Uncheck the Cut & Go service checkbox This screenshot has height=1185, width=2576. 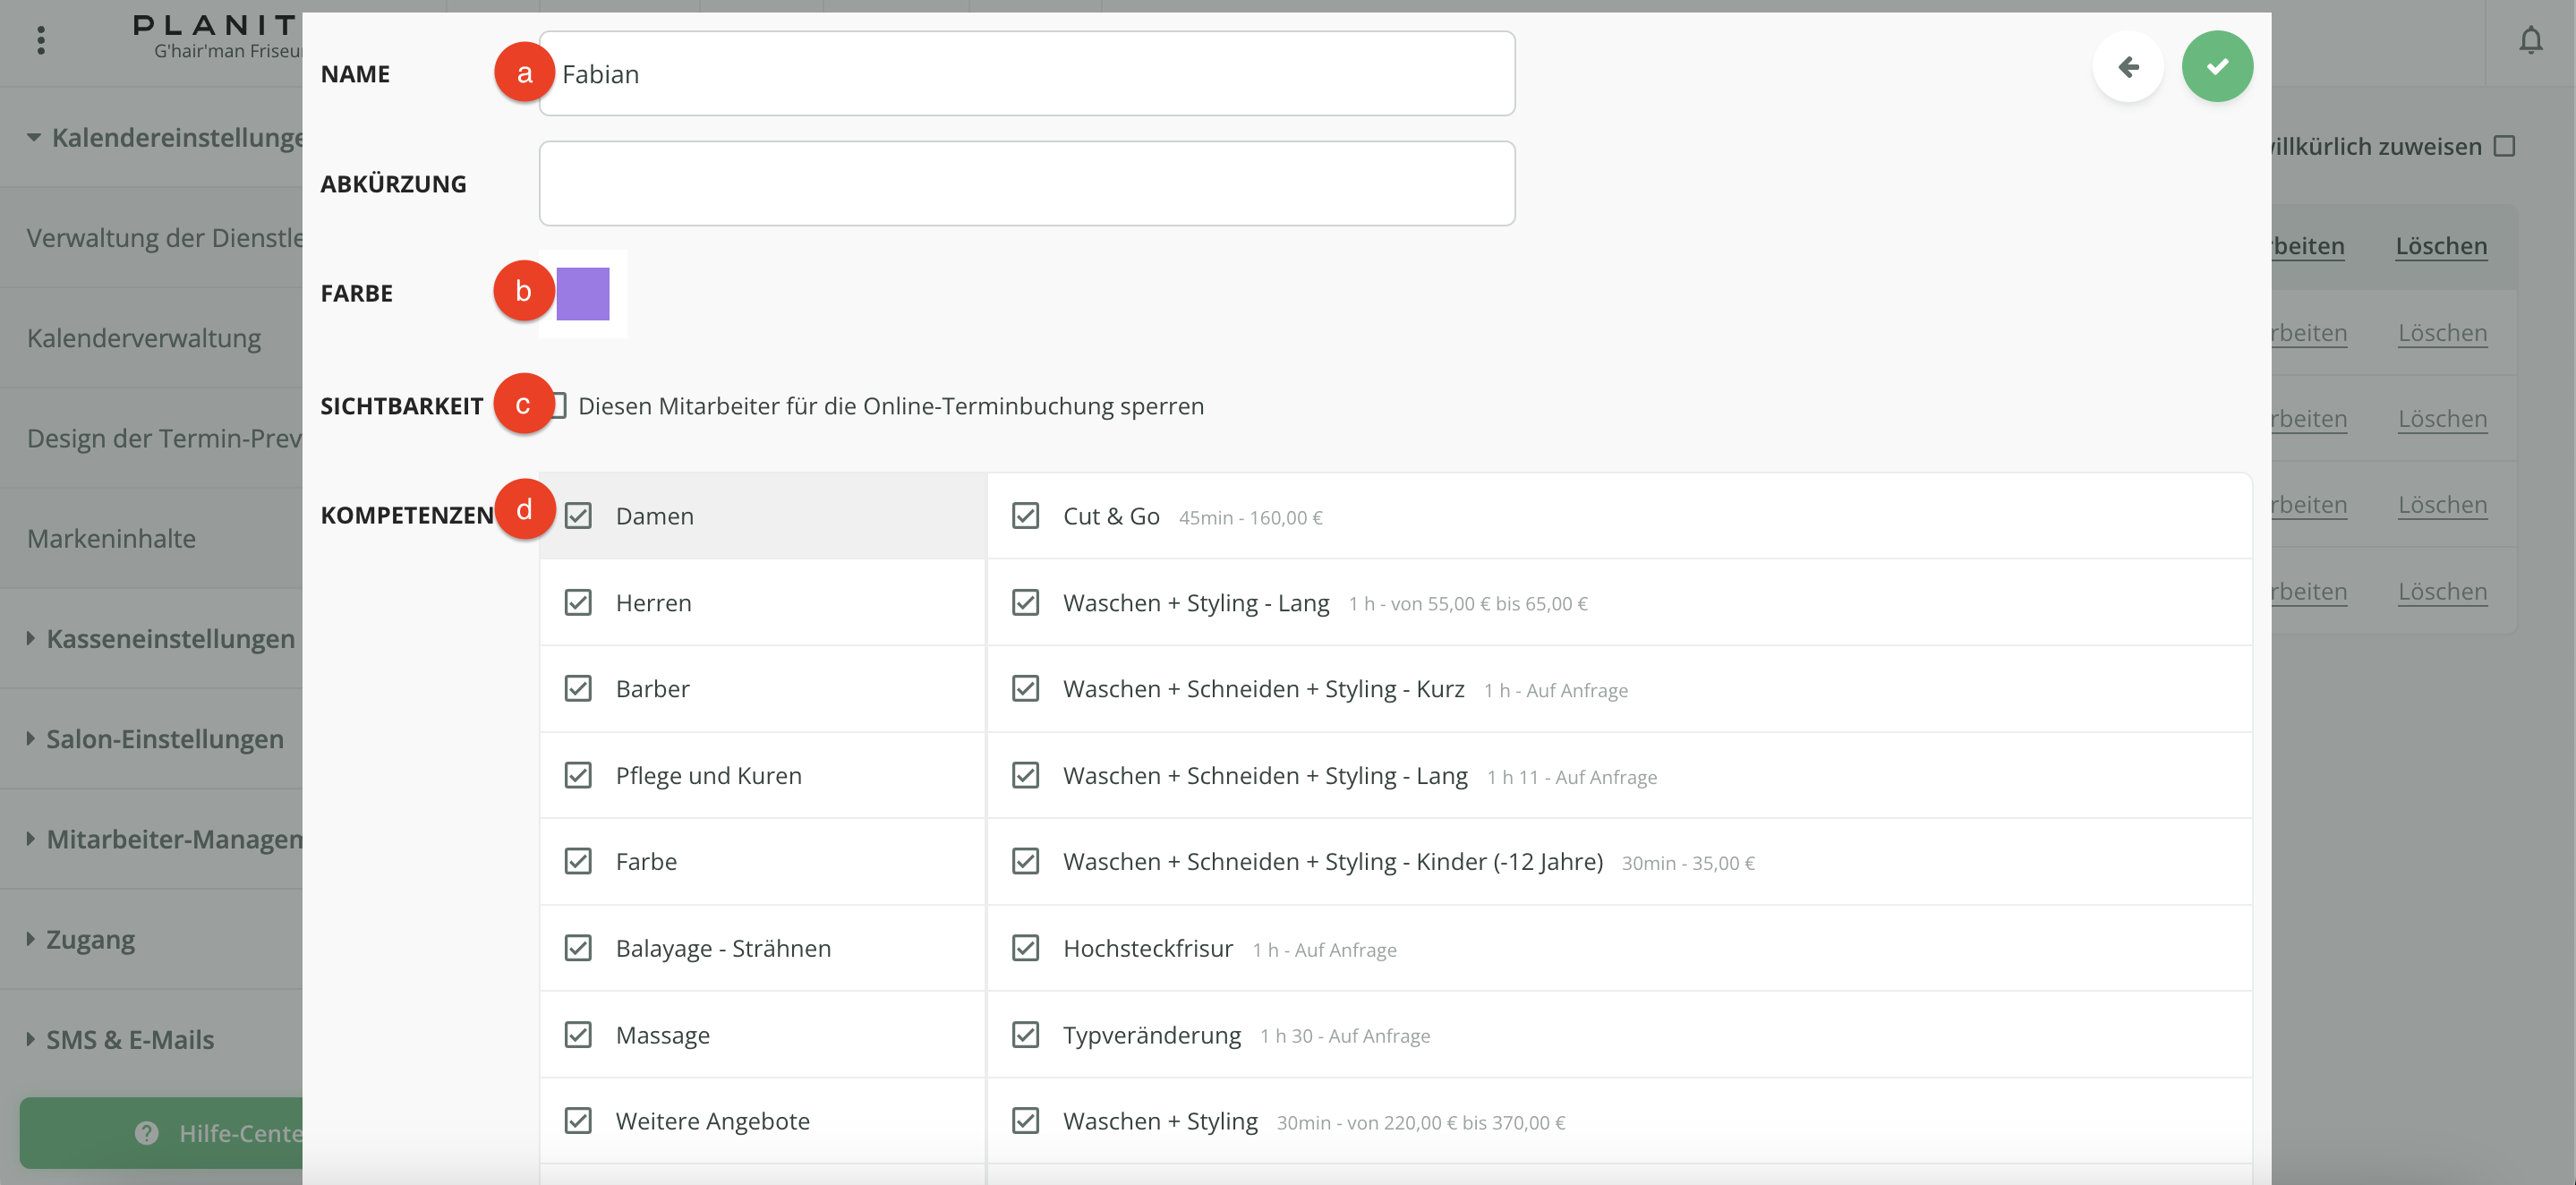[x=1025, y=516]
